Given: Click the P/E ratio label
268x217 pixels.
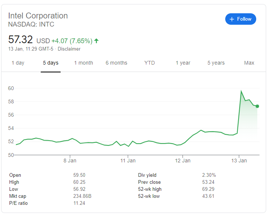Looking at the screenshot, I should coord(18,203).
